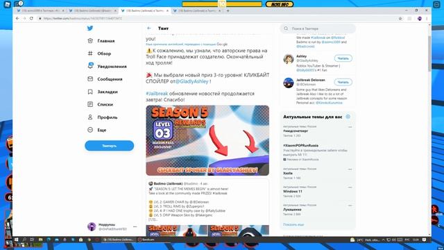This screenshot has width=444, height=250.
Task: Open the browser three-dot menu
Action: (x=427, y=19)
